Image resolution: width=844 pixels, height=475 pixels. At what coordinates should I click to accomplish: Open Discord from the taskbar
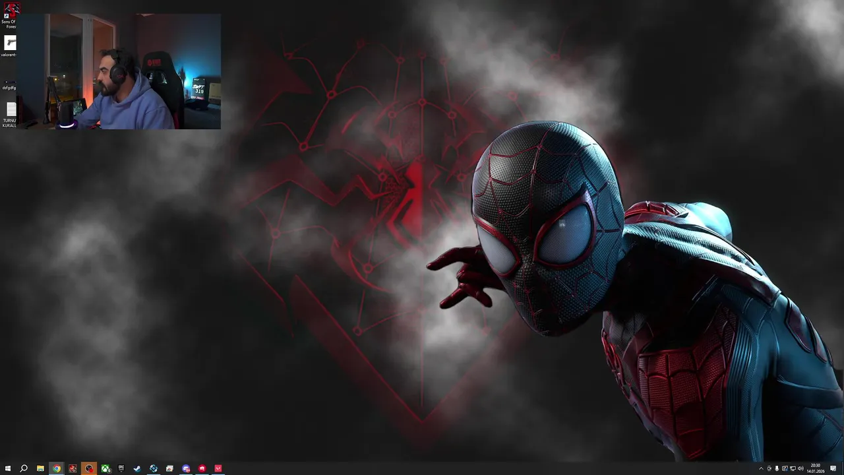[186, 468]
